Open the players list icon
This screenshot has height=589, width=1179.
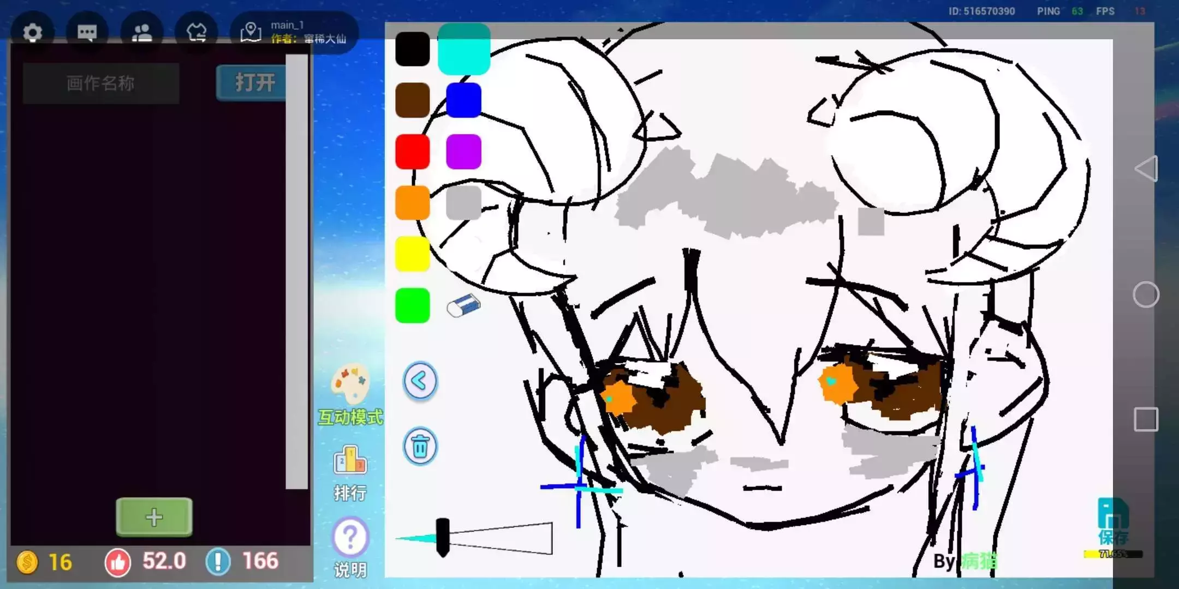[x=142, y=33]
